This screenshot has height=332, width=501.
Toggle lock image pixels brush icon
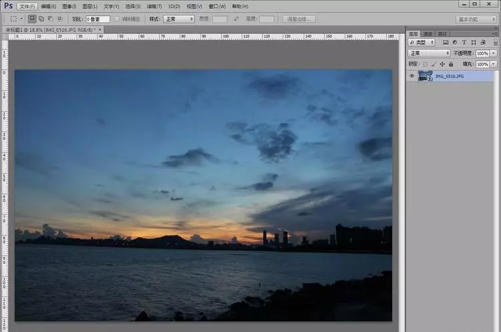[434, 64]
